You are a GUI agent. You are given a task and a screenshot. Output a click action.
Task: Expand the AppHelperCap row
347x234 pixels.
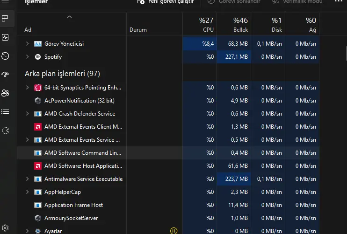(x=27, y=192)
